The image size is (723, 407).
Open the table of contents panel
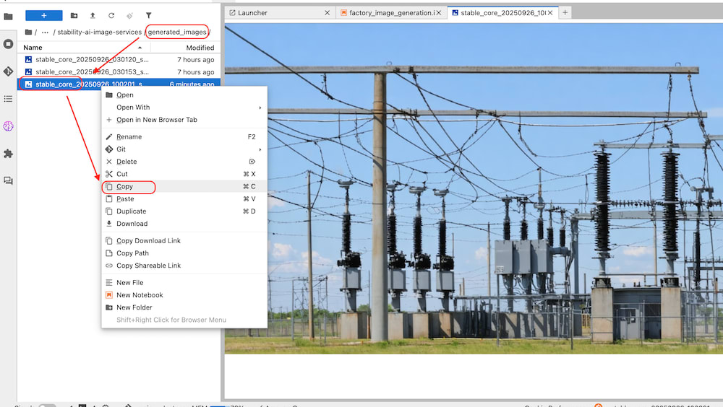(8, 99)
